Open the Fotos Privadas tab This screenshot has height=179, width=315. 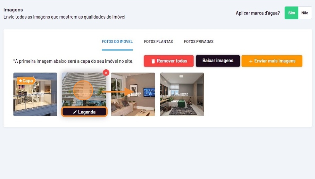tap(199, 42)
